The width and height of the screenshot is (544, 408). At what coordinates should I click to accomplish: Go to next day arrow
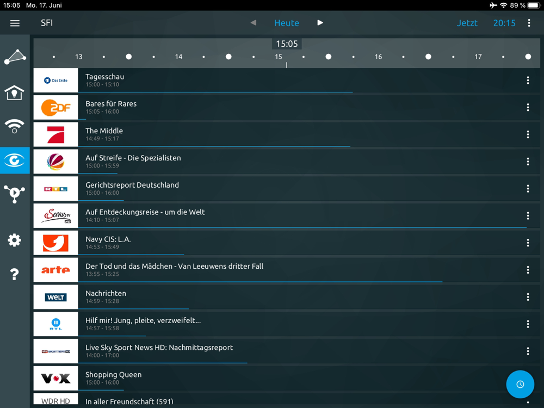320,23
